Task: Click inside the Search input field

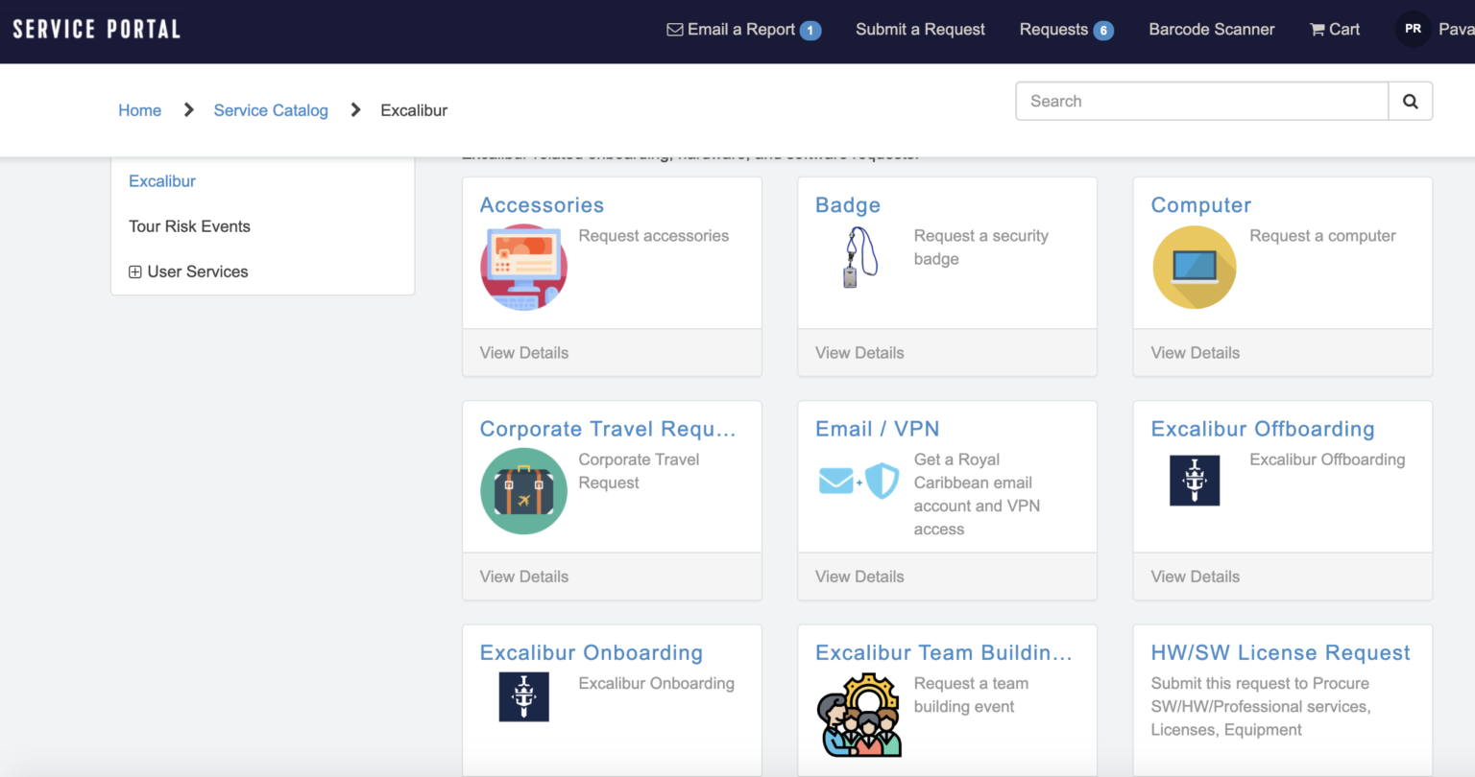Action: coord(1200,101)
